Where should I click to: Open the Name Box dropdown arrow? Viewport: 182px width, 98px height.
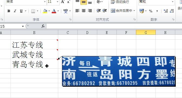point(23,26)
